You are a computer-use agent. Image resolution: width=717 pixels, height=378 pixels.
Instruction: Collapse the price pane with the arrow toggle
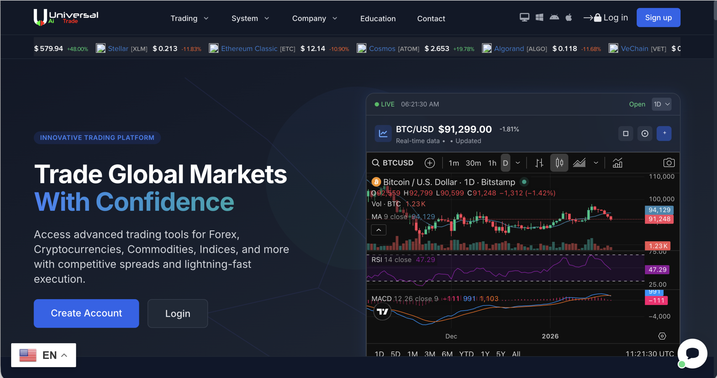coord(378,230)
